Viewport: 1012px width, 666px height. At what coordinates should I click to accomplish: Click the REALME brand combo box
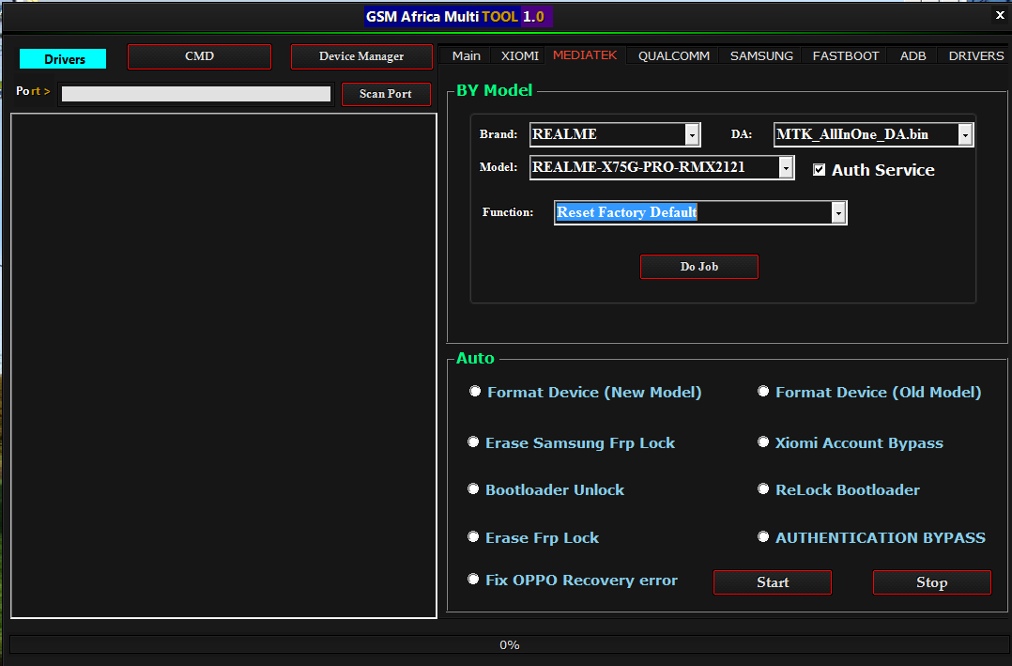[615, 134]
